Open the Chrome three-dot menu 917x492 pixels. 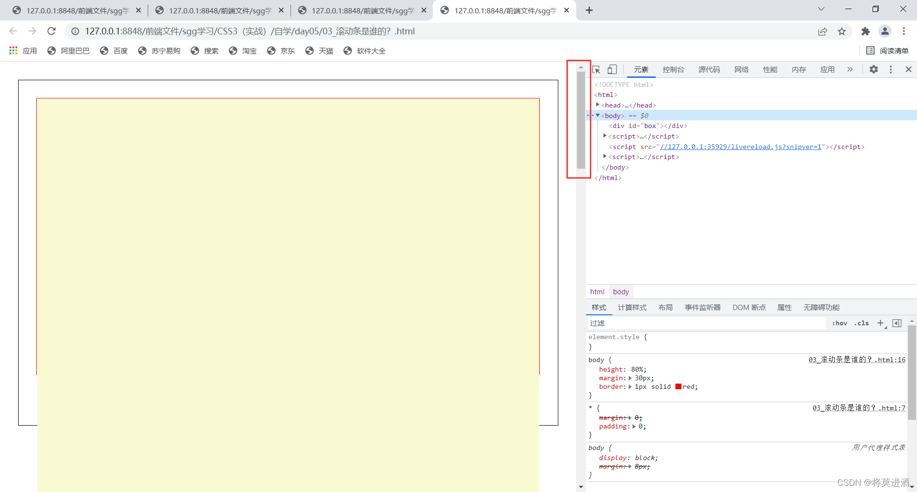click(x=904, y=32)
